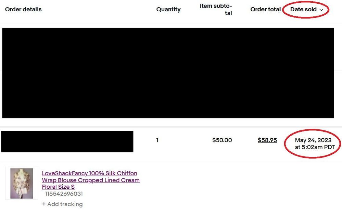Screen dimensions: 342x214
Task: Click the Item subtotal column header
Action: tap(216, 9)
